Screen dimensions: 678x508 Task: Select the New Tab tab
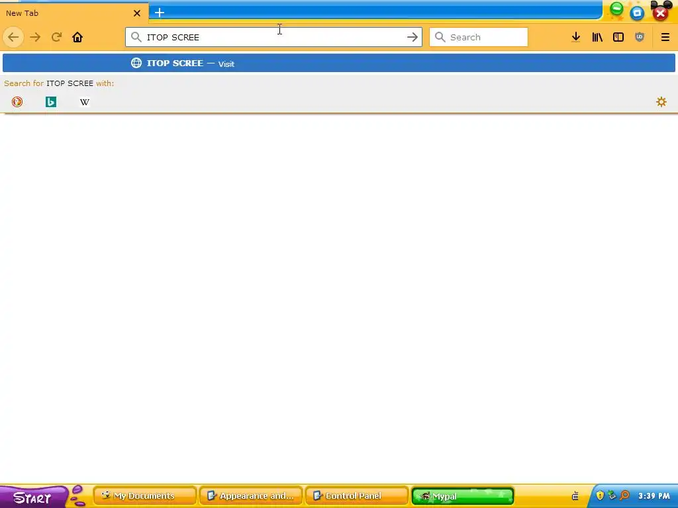pos(73,13)
